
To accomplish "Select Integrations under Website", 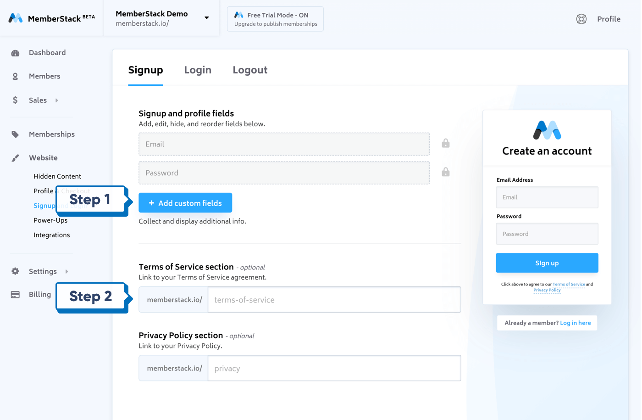I will pyautogui.click(x=52, y=235).
